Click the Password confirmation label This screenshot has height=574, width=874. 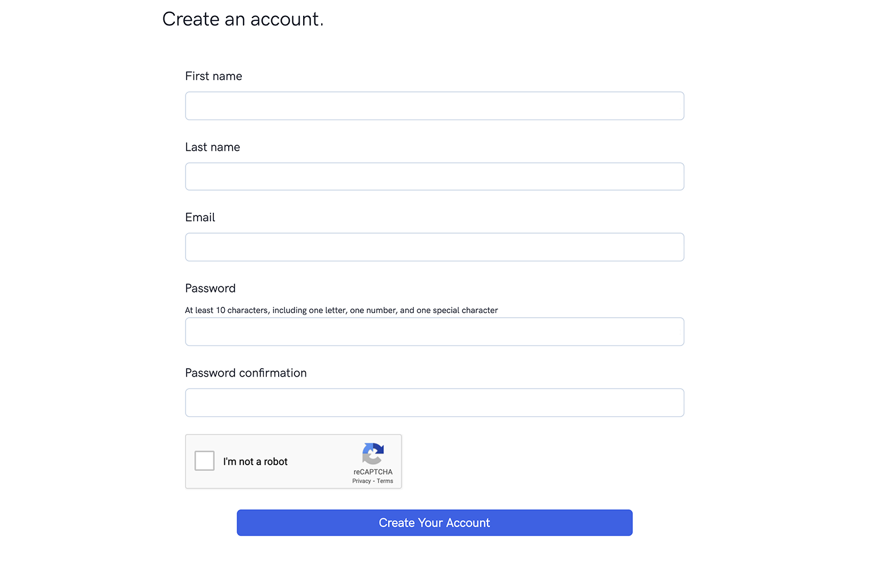(246, 373)
